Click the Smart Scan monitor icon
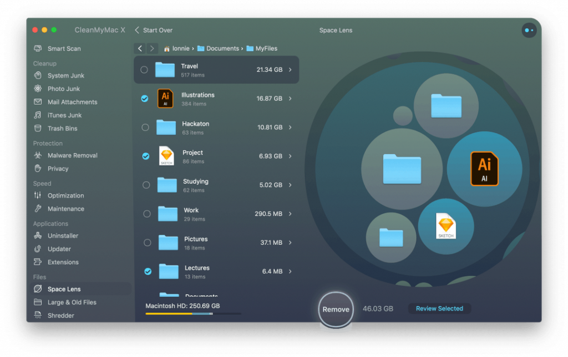This screenshot has height=357, width=568. coord(38,49)
